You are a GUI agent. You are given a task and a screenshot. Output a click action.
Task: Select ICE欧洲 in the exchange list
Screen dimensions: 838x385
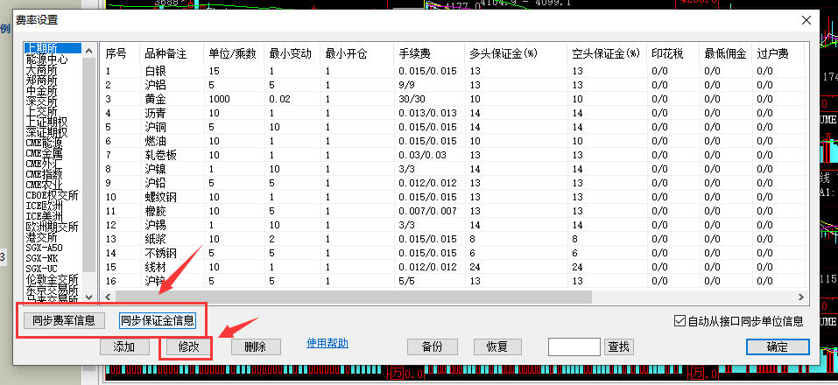point(53,206)
